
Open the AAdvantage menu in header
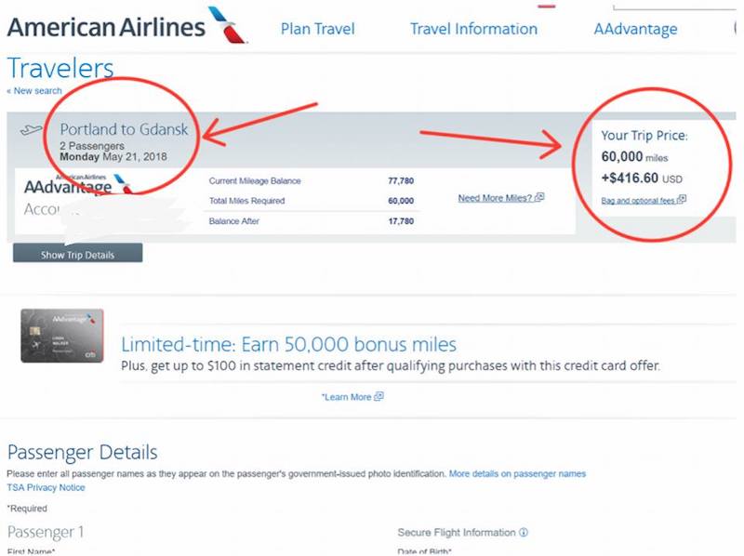click(x=635, y=29)
